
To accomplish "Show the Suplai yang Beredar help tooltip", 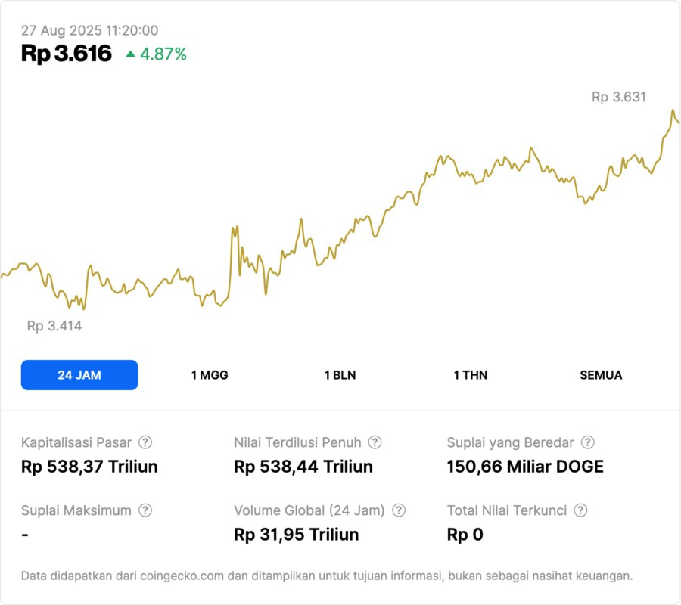I will (587, 442).
